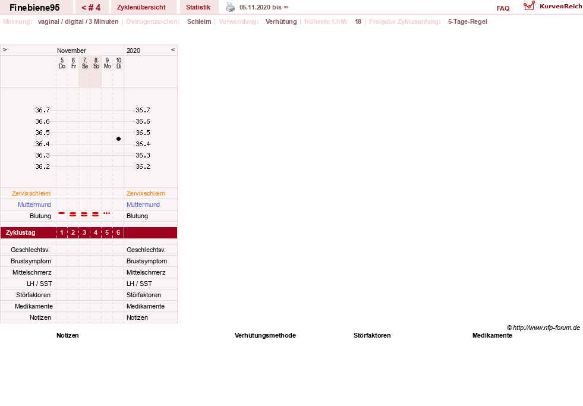
Task: Click the left LH / SST row label
Action: click(39, 284)
